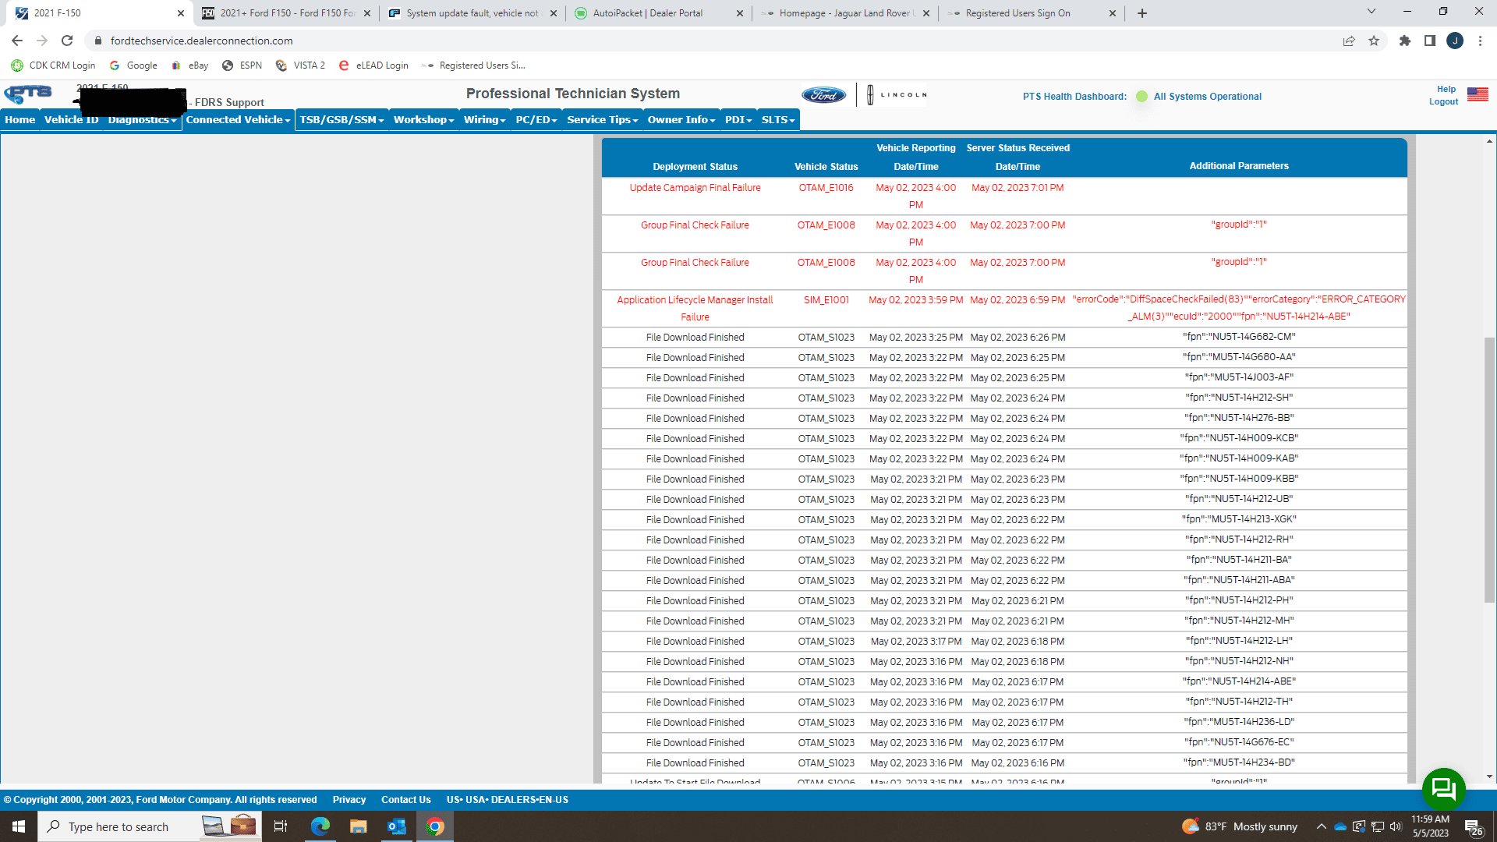
Task: Bookmark this page with star icon
Action: pos(1374,41)
